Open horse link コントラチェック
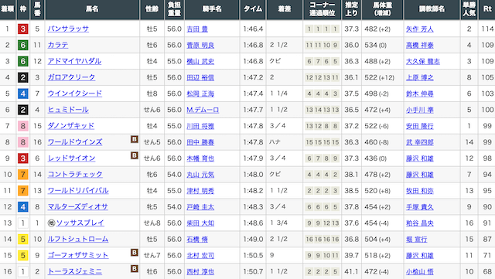This screenshot has width=495, height=279. (x=75, y=175)
